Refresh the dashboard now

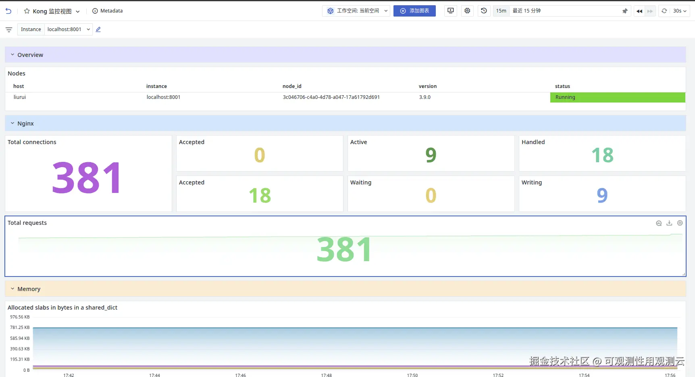[x=664, y=11]
